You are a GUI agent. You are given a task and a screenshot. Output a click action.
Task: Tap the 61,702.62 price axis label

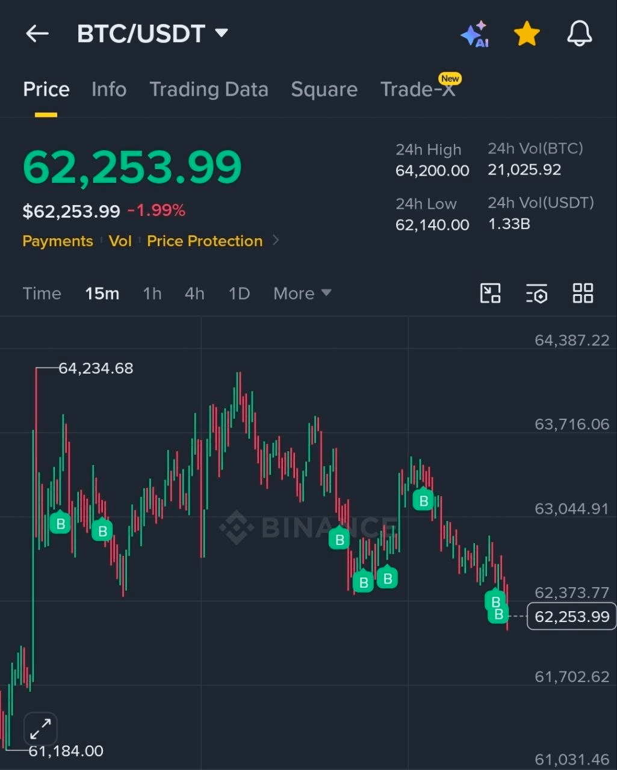point(572,677)
